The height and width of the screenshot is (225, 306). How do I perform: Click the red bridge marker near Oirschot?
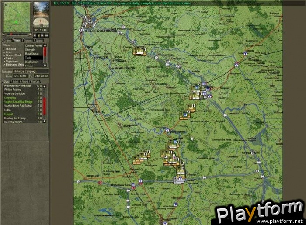100,183
